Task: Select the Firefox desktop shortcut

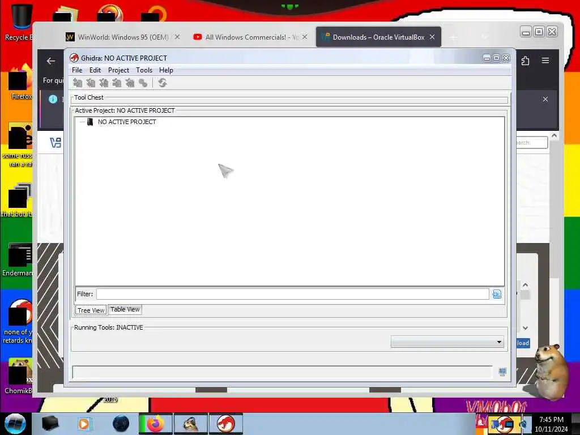Action: 19,82
